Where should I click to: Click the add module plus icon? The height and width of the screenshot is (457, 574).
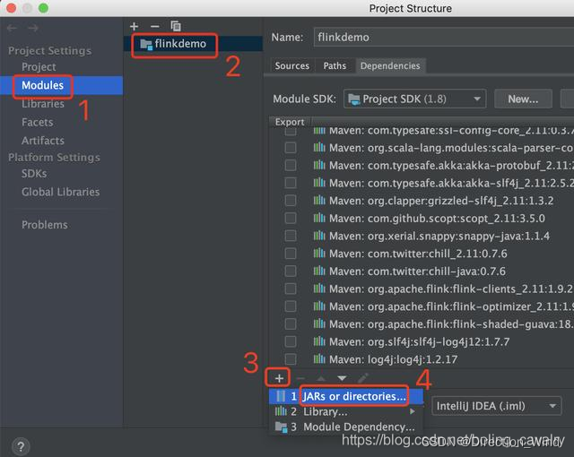[x=134, y=26]
